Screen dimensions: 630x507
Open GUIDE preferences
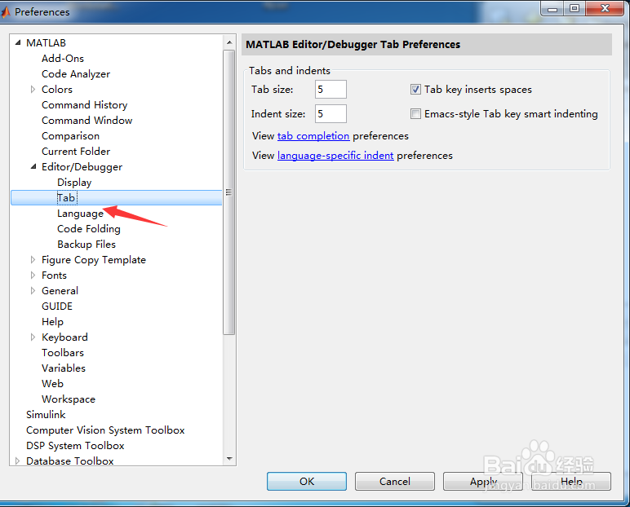(x=57, y=306)
